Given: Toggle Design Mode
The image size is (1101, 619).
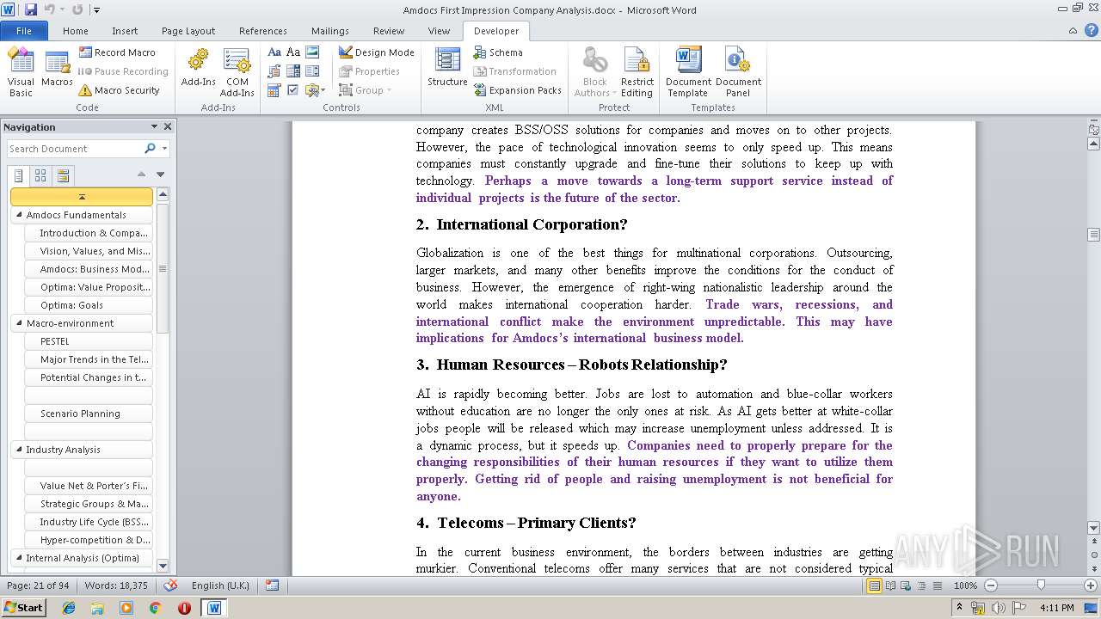Looking at the screenshot, I should pos(377,52).
